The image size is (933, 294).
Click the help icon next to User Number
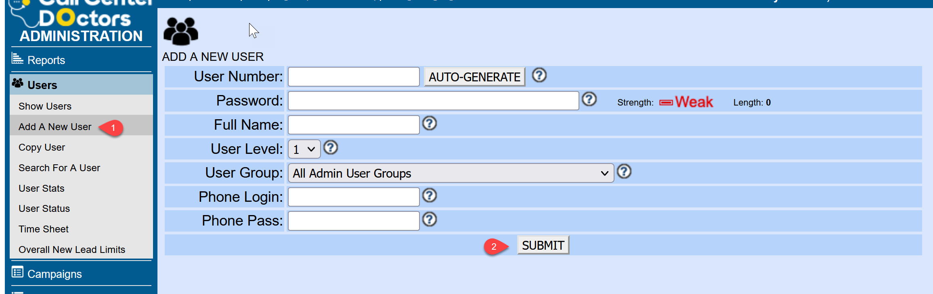pyautogui.click(x=539, y=75)
